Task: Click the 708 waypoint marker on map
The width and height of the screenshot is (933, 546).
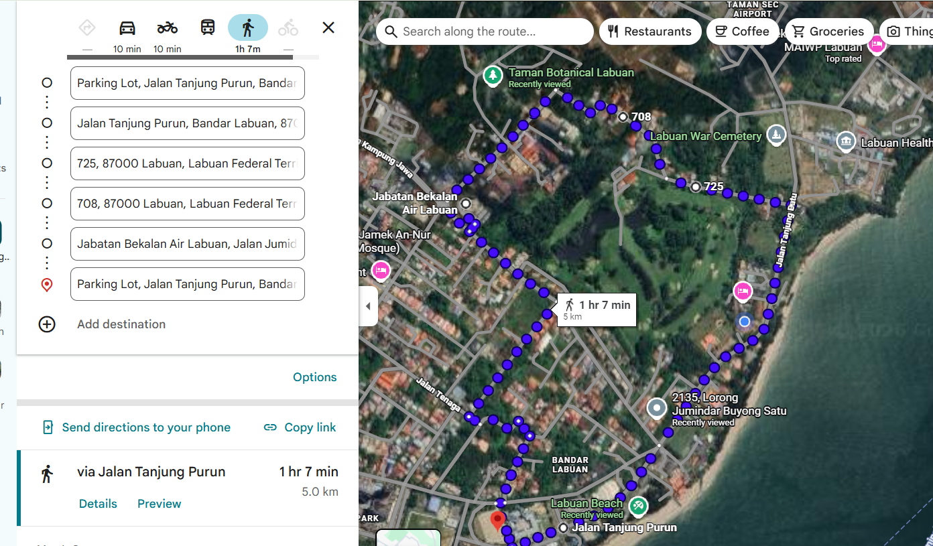Action: (623, 117)
